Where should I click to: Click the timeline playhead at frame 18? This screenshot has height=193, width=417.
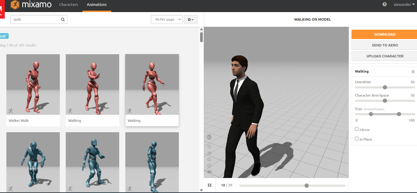(x=306, y=186)
